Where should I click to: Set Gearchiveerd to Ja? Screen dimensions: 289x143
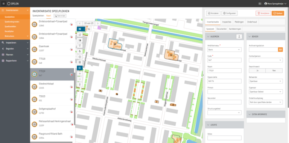pos(257,71)
